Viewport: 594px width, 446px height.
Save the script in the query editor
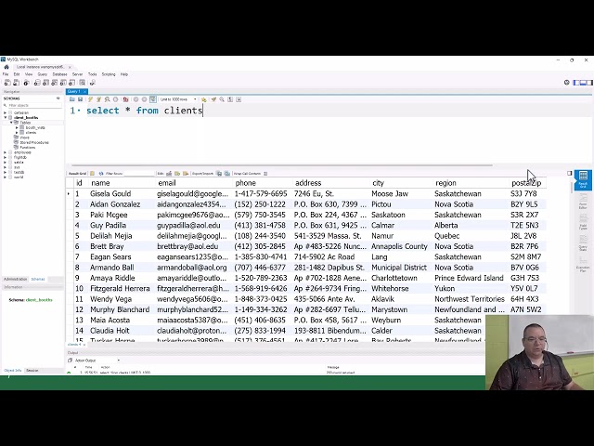tap(80, 99)
